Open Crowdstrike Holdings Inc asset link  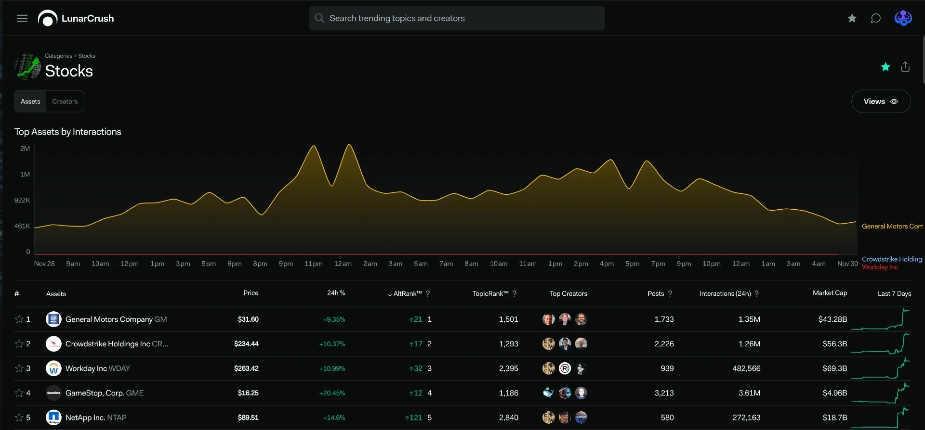click(117, 344)
